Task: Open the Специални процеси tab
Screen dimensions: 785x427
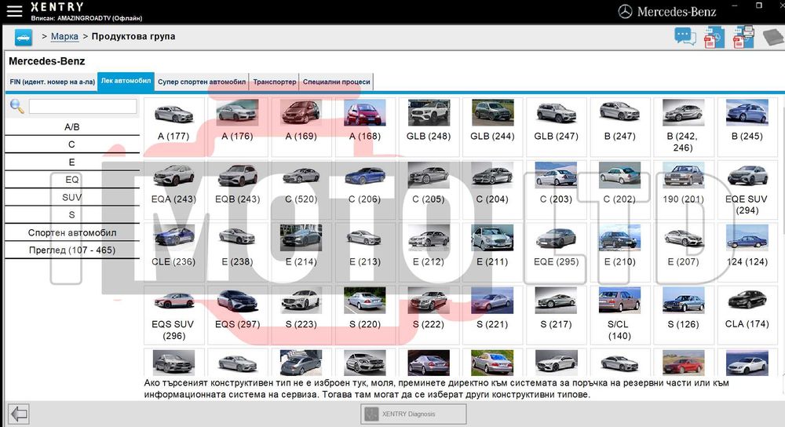Action: pos(337,82)
